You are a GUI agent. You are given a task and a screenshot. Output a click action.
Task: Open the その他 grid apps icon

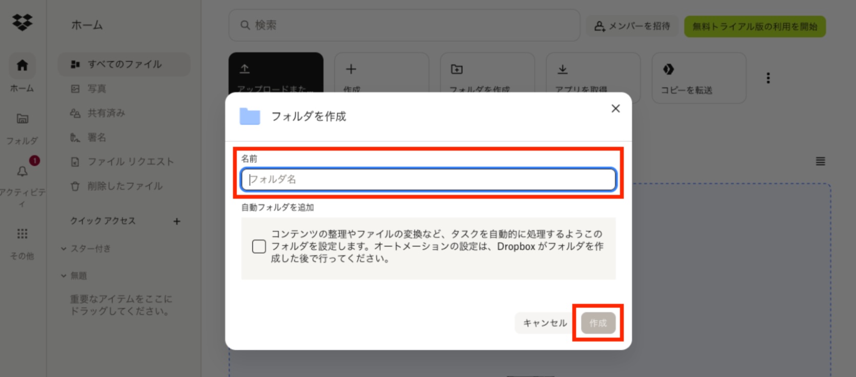(x=22, y=234)
